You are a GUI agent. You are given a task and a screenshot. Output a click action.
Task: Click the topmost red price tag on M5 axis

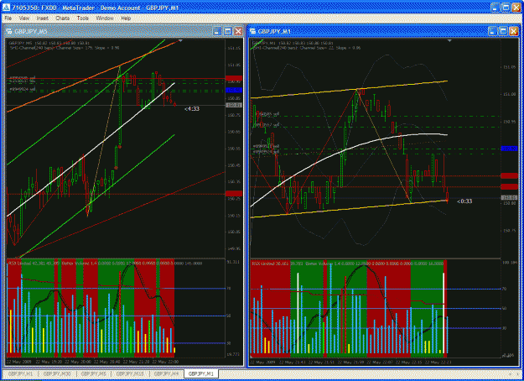234,78
